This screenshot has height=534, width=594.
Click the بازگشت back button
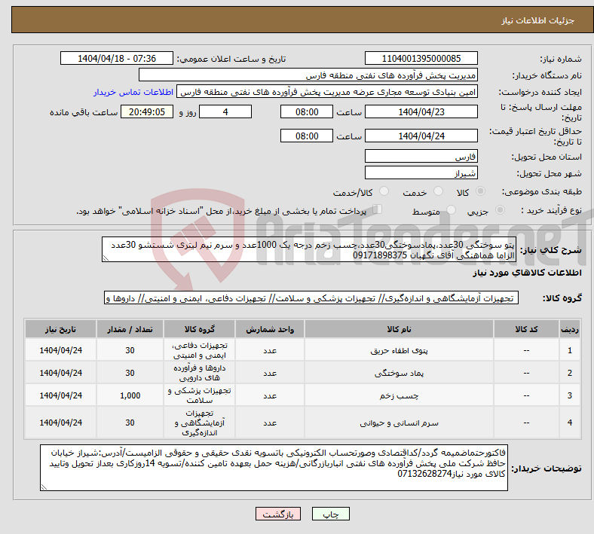(278, 514)
